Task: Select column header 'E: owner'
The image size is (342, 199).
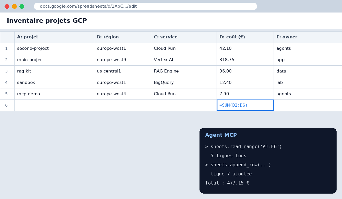Action: coord(308,37)
